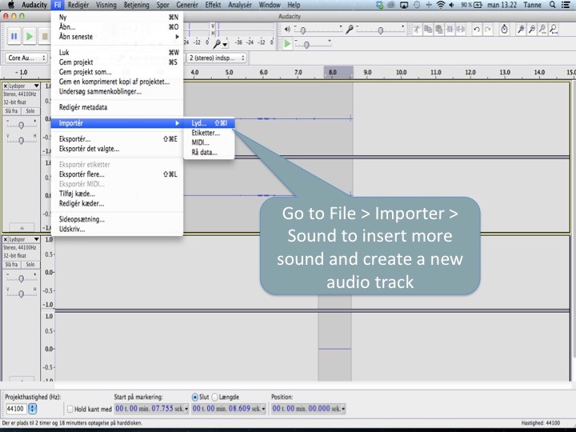Close the first Lydspor track with X
The height and width of the screenshot is (432, 576).
click(6, 86)
